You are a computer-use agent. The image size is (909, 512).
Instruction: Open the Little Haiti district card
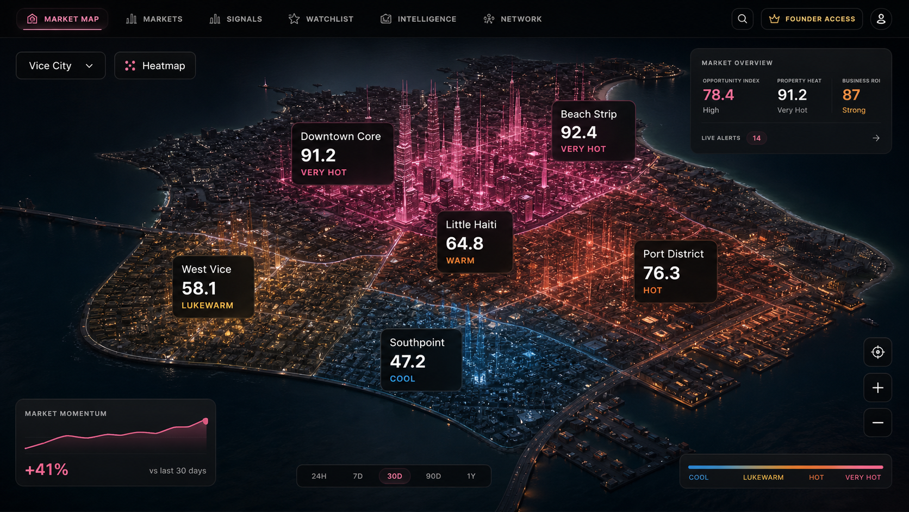click(475, 242)
